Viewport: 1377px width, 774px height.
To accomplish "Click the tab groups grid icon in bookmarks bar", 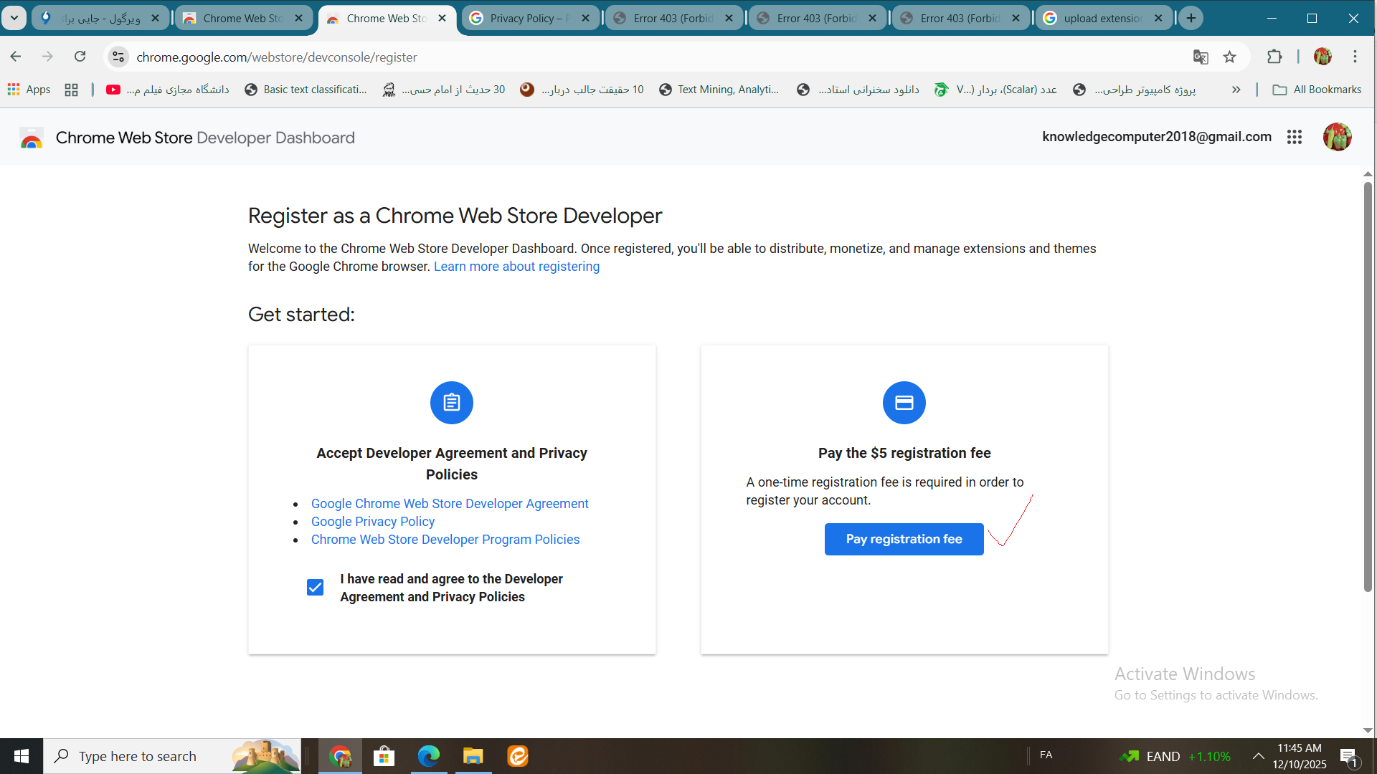I will point(71,90).
